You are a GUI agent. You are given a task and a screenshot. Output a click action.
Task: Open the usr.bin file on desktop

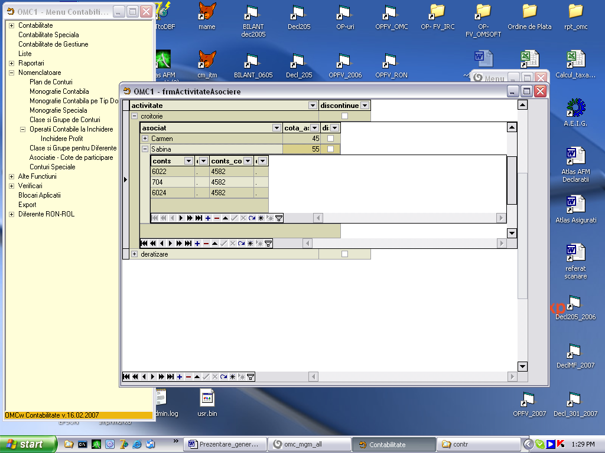207,403
